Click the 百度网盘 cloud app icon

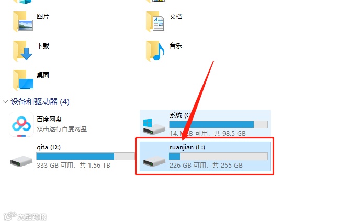pyautogui.click(x=21, y=124)
